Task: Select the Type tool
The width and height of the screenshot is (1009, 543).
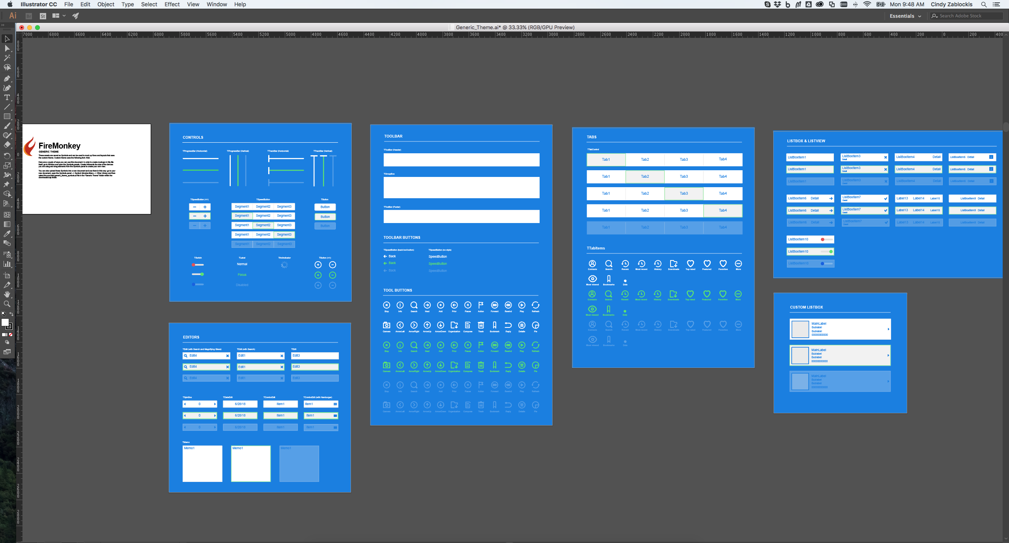Action: (x=7, y=98)
